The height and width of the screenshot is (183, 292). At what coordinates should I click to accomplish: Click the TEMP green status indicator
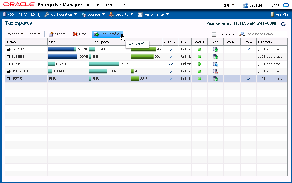(199, 64)
